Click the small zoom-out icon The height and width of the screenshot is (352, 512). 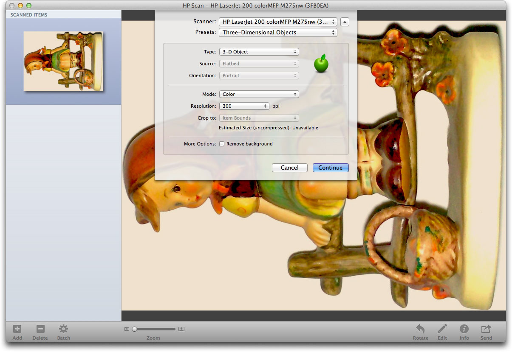pyautogui.click(x=127, y=329)
